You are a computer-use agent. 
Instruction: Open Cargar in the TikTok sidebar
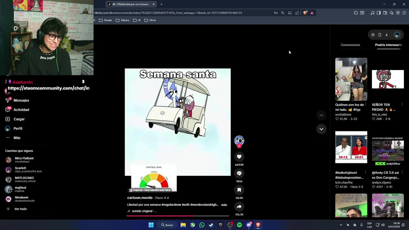tap(19, 119)
